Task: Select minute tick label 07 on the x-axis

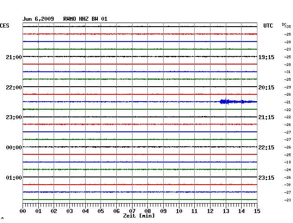Action: tap(132, 211)
